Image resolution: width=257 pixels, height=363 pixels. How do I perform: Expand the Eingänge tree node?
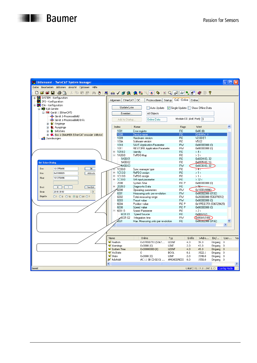[x=48, y=124]
